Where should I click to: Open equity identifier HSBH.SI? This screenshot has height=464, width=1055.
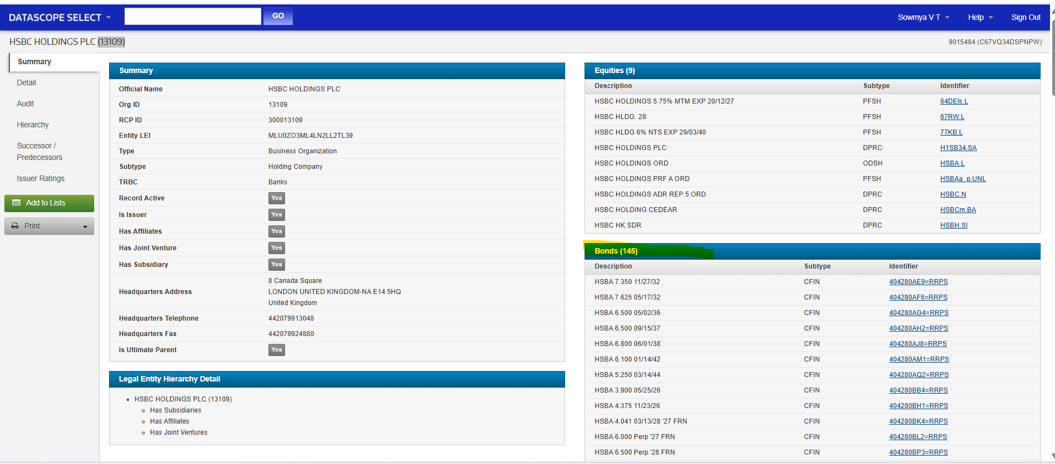pyautogui.click(x=954, y=225)
